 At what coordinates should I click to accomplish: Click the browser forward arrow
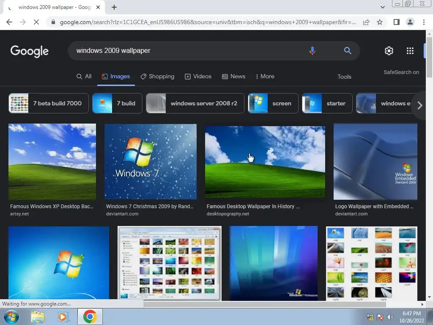click(23, 22)
